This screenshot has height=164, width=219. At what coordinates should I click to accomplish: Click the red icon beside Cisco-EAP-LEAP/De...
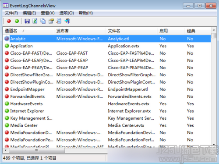pyautogui.click(x=7, y=60)
